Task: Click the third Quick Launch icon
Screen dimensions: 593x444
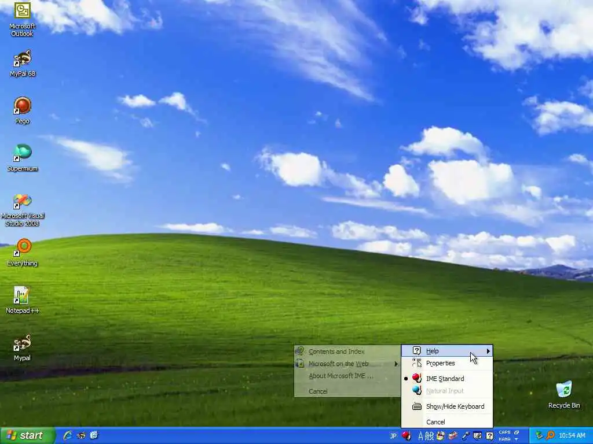Action: tap(94, 435)
